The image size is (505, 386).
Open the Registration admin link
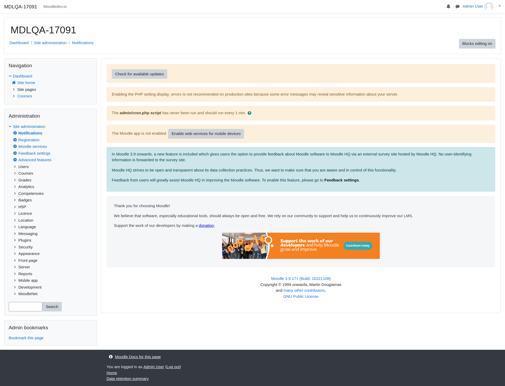(29, 140)
